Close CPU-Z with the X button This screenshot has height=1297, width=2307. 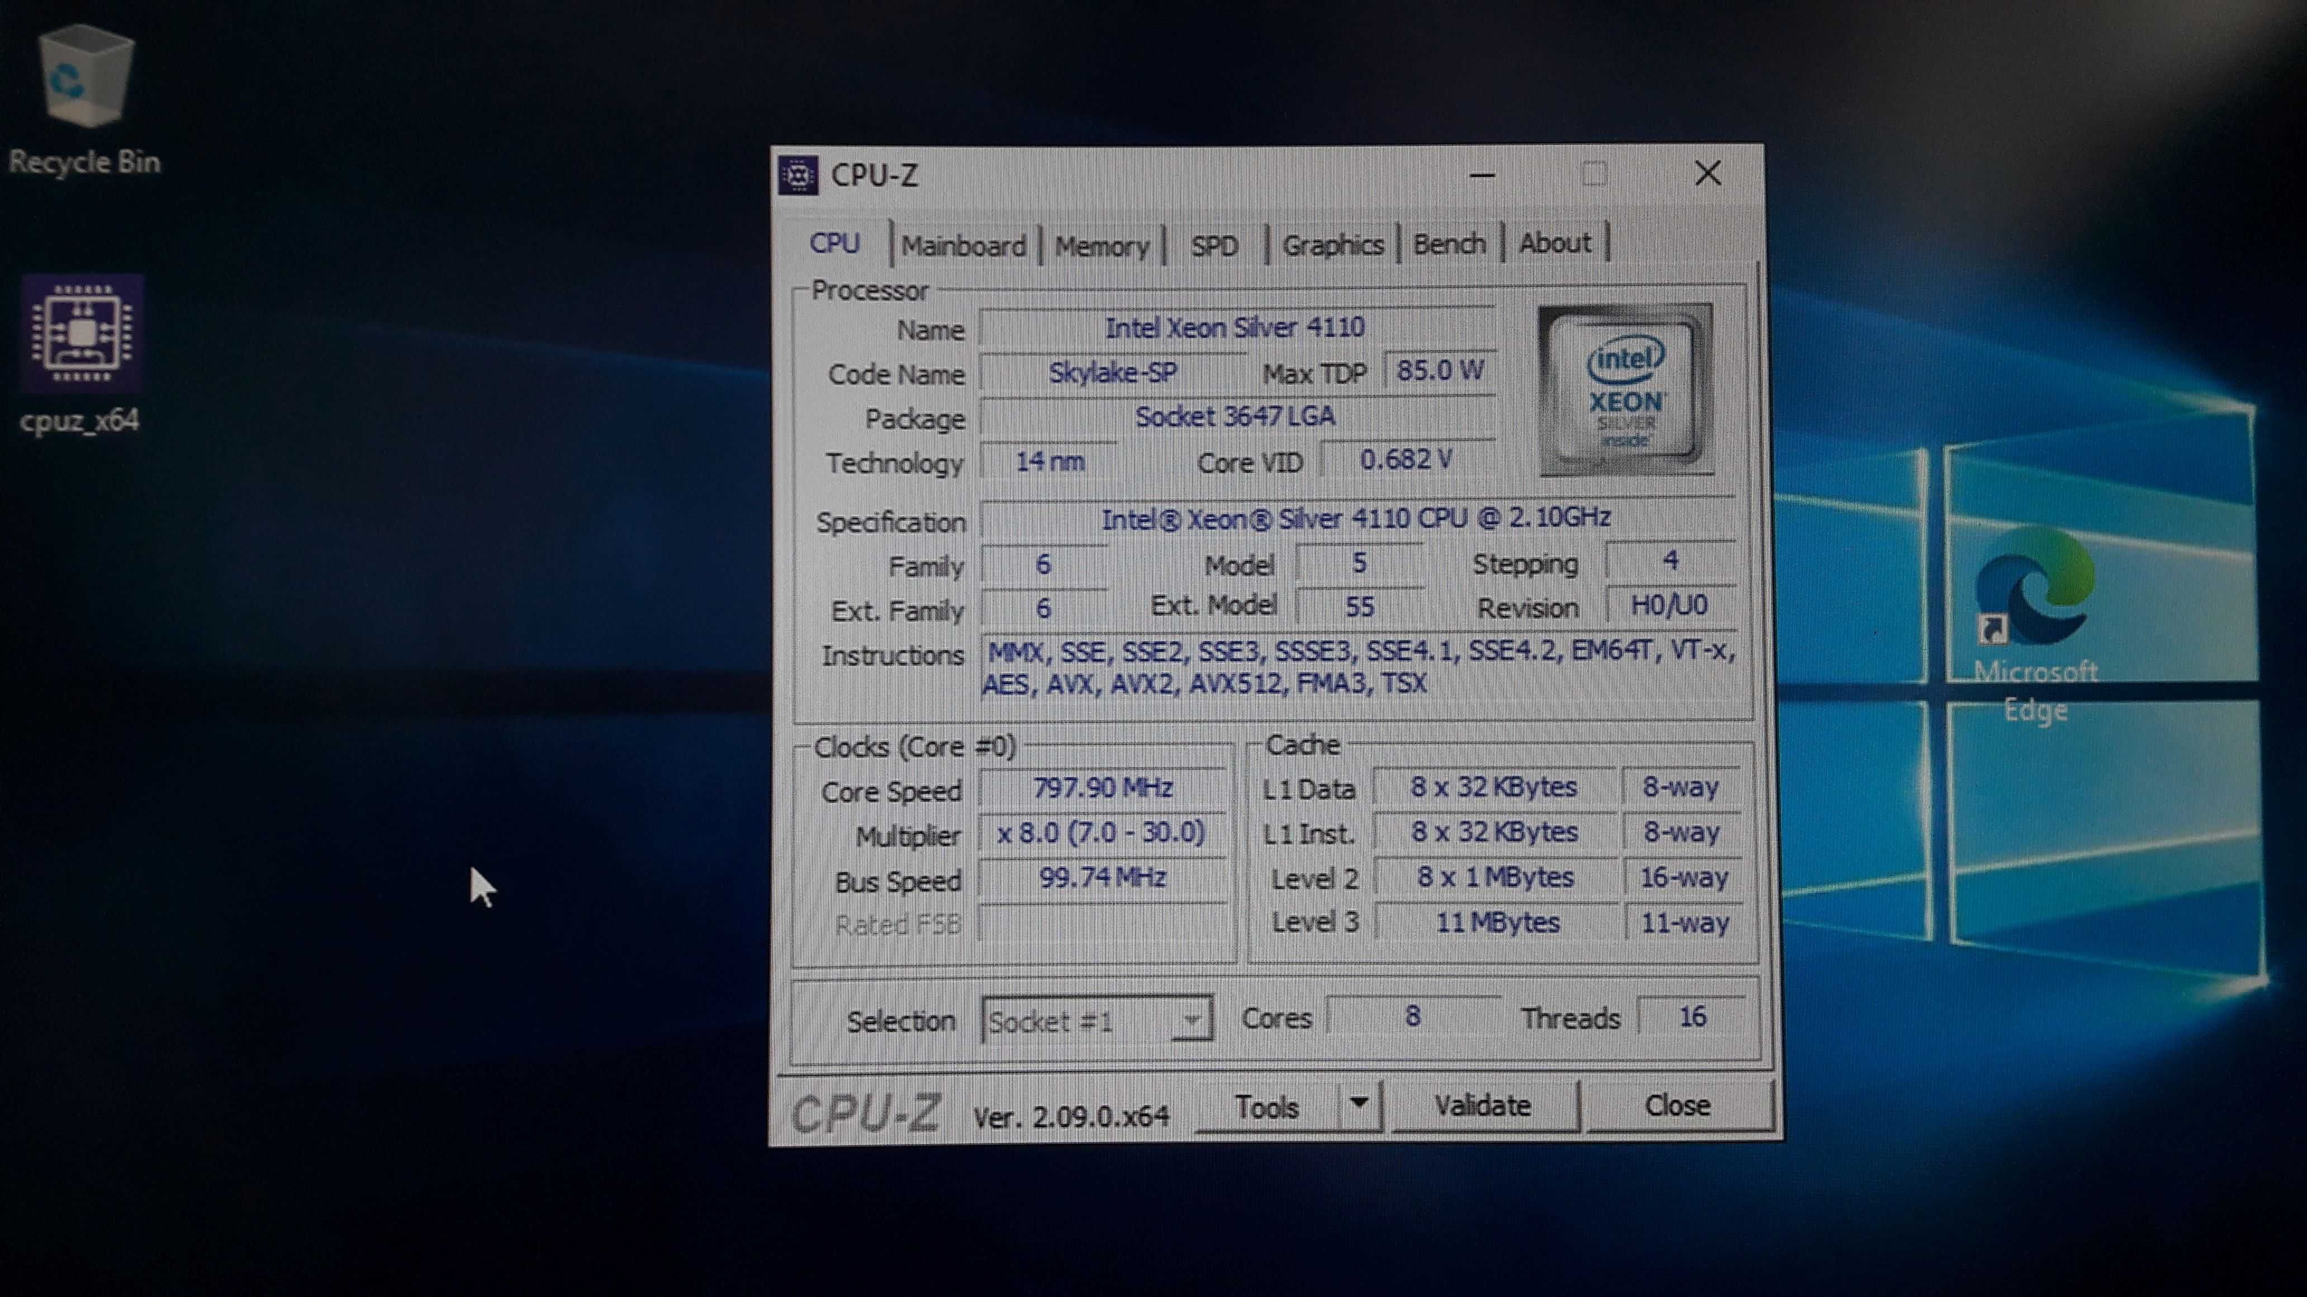(1708, 173)
